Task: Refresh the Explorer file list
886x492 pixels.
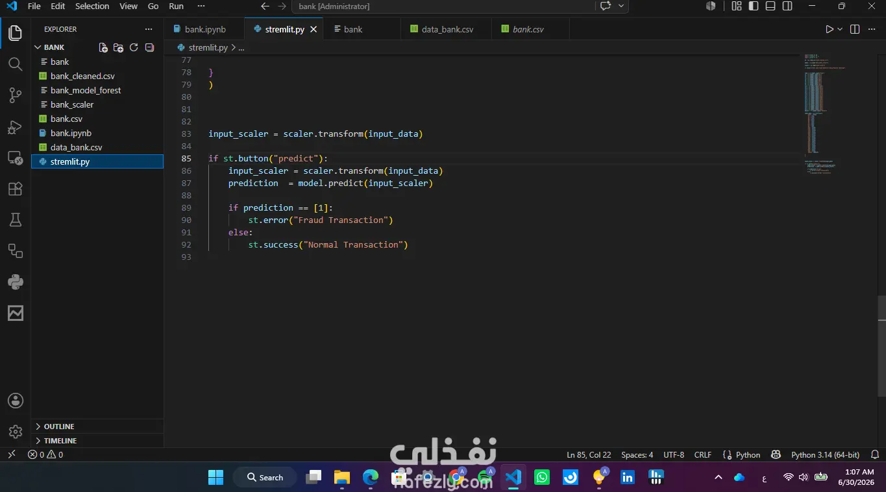Action: [134, 47]
